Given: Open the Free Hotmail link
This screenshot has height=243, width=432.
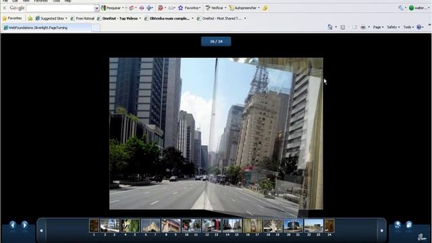Looking at the screenshot, I should coord(82,18).
